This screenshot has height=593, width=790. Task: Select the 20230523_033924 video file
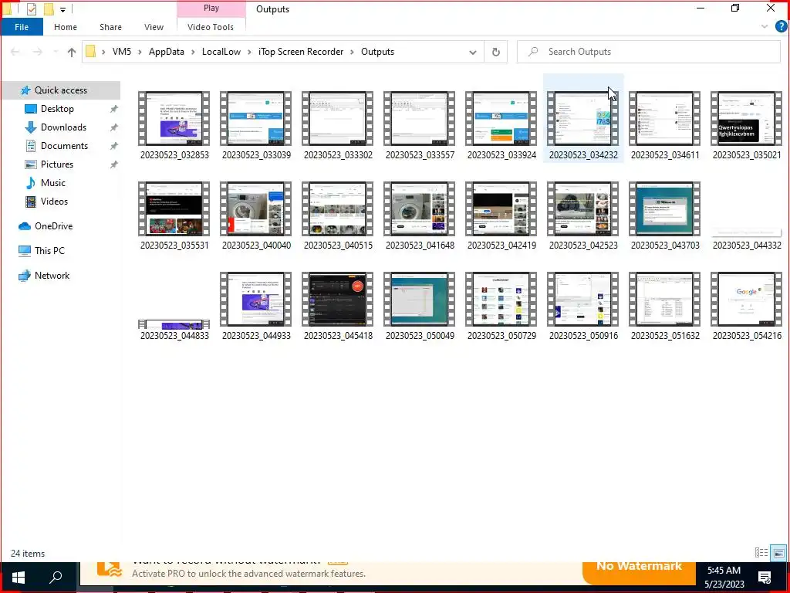click(x=501, y=126)
